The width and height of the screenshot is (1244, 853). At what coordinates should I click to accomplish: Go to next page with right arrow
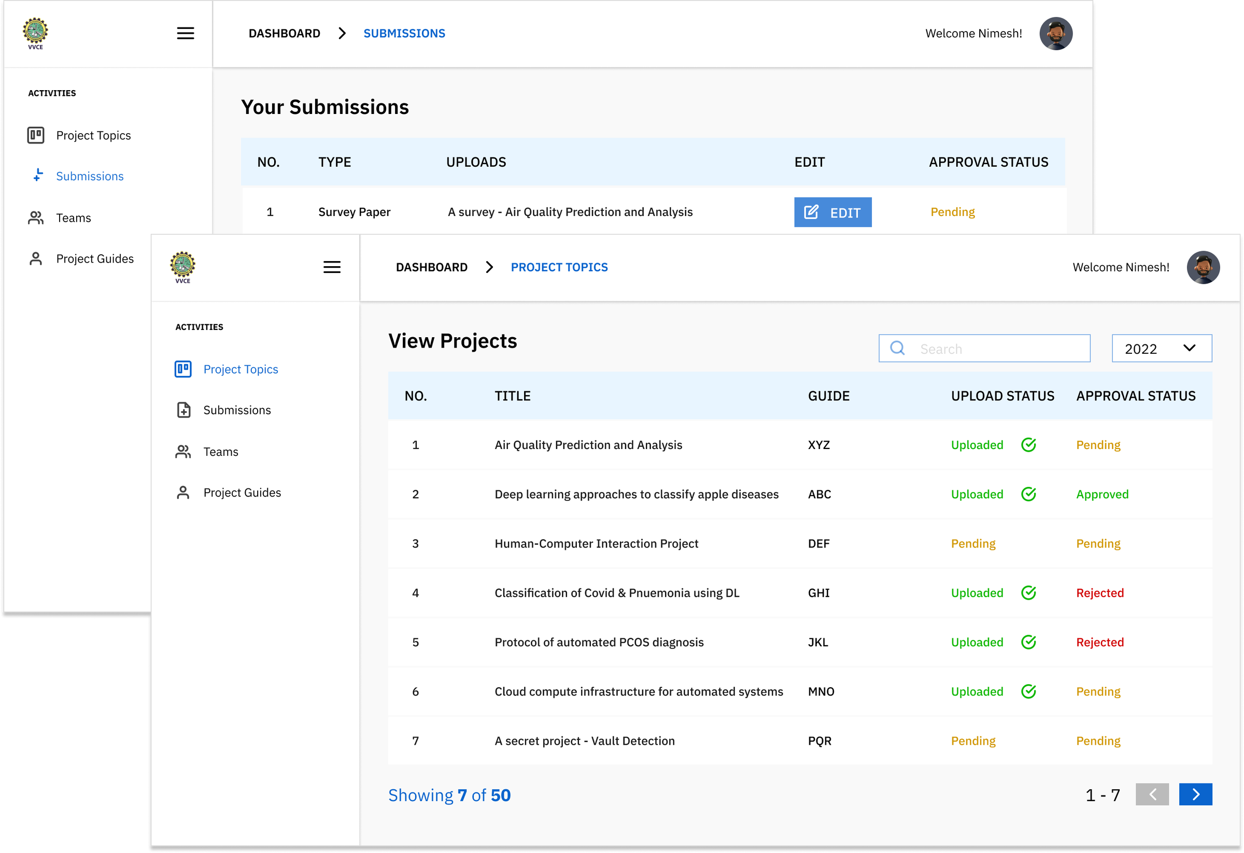1195,794
